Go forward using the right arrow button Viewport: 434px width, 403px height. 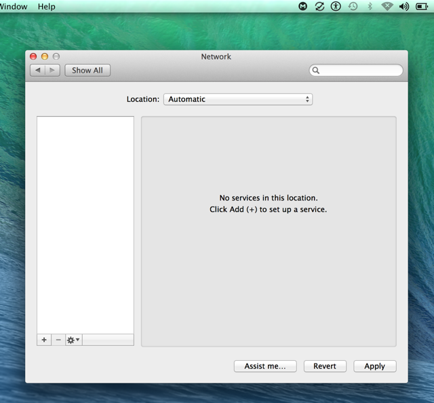coord(53,70)
